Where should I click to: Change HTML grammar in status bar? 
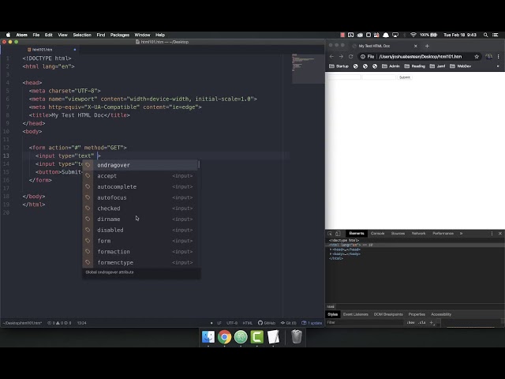(247, 323)
